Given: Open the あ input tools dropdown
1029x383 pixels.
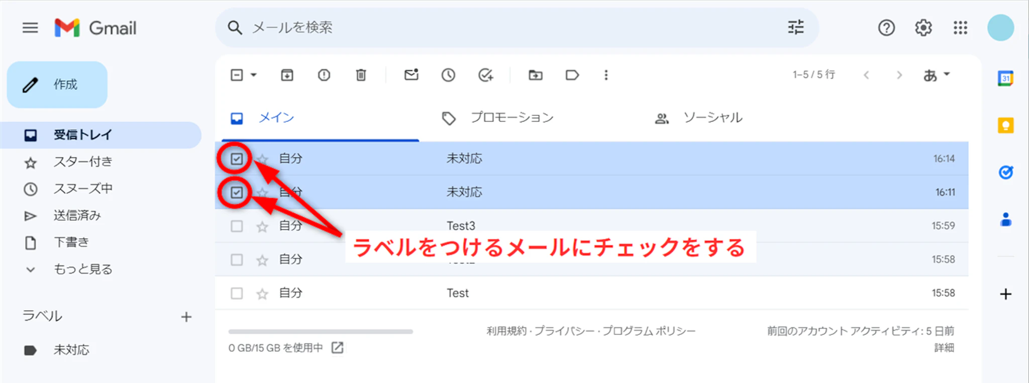Looking at the screenshot, I should (x=937, y=75).
